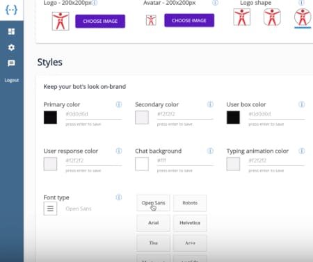Click the User response color hex field
Image resolution: width=313 pixels, height=262 pixels.
[94, 161]
